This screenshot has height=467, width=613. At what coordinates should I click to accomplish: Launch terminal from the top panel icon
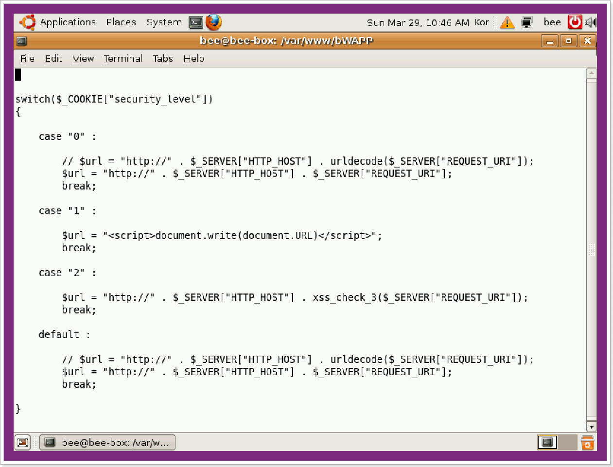pyautogui.click(x=196, y=22)
